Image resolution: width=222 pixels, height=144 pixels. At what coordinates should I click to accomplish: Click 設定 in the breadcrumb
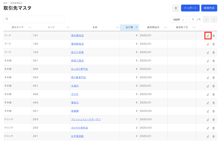pyautogui.click(x=5, y=3)
